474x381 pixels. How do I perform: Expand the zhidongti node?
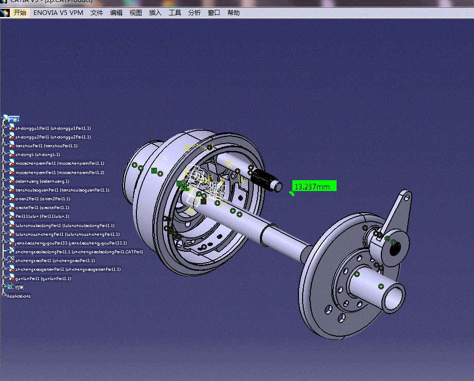(x=4, y=153)
